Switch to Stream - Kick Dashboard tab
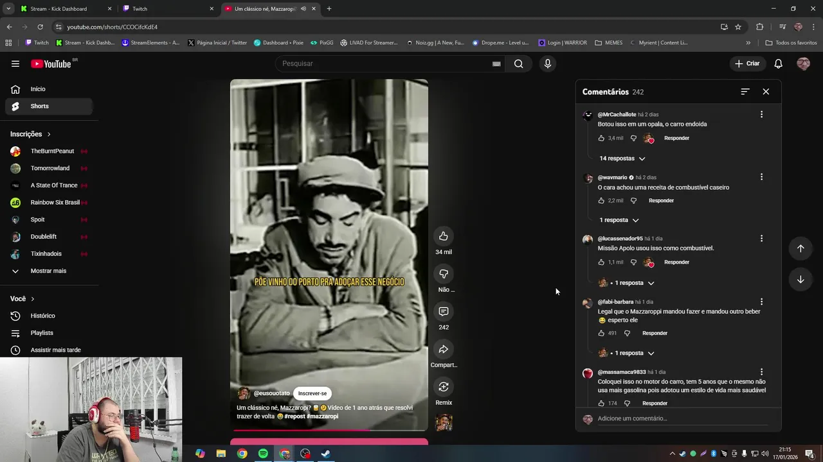 click(x=64, y=9)
